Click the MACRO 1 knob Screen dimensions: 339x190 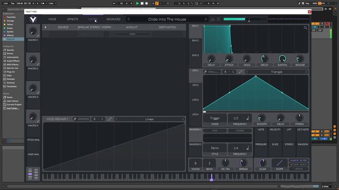[x=33, y=31]
